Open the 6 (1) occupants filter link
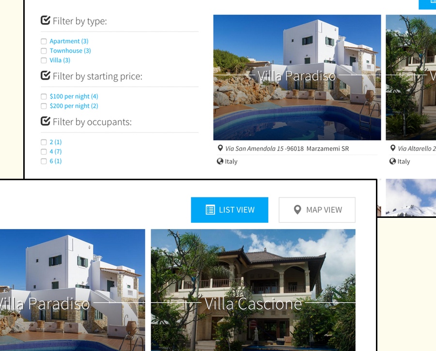 (56, 161)
